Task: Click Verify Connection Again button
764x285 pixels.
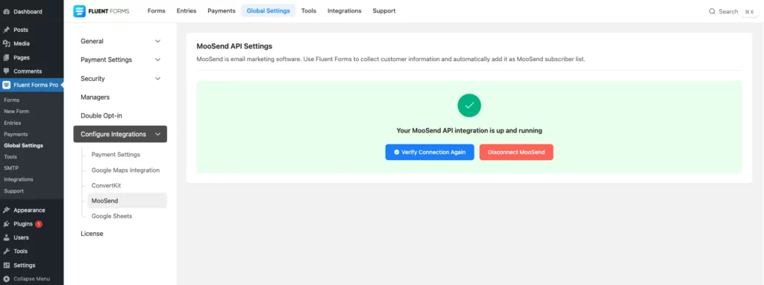Action: coord(430,153)
